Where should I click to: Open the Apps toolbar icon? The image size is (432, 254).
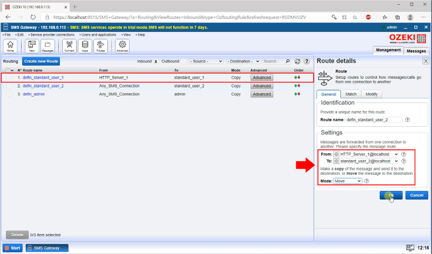[85, 46]
